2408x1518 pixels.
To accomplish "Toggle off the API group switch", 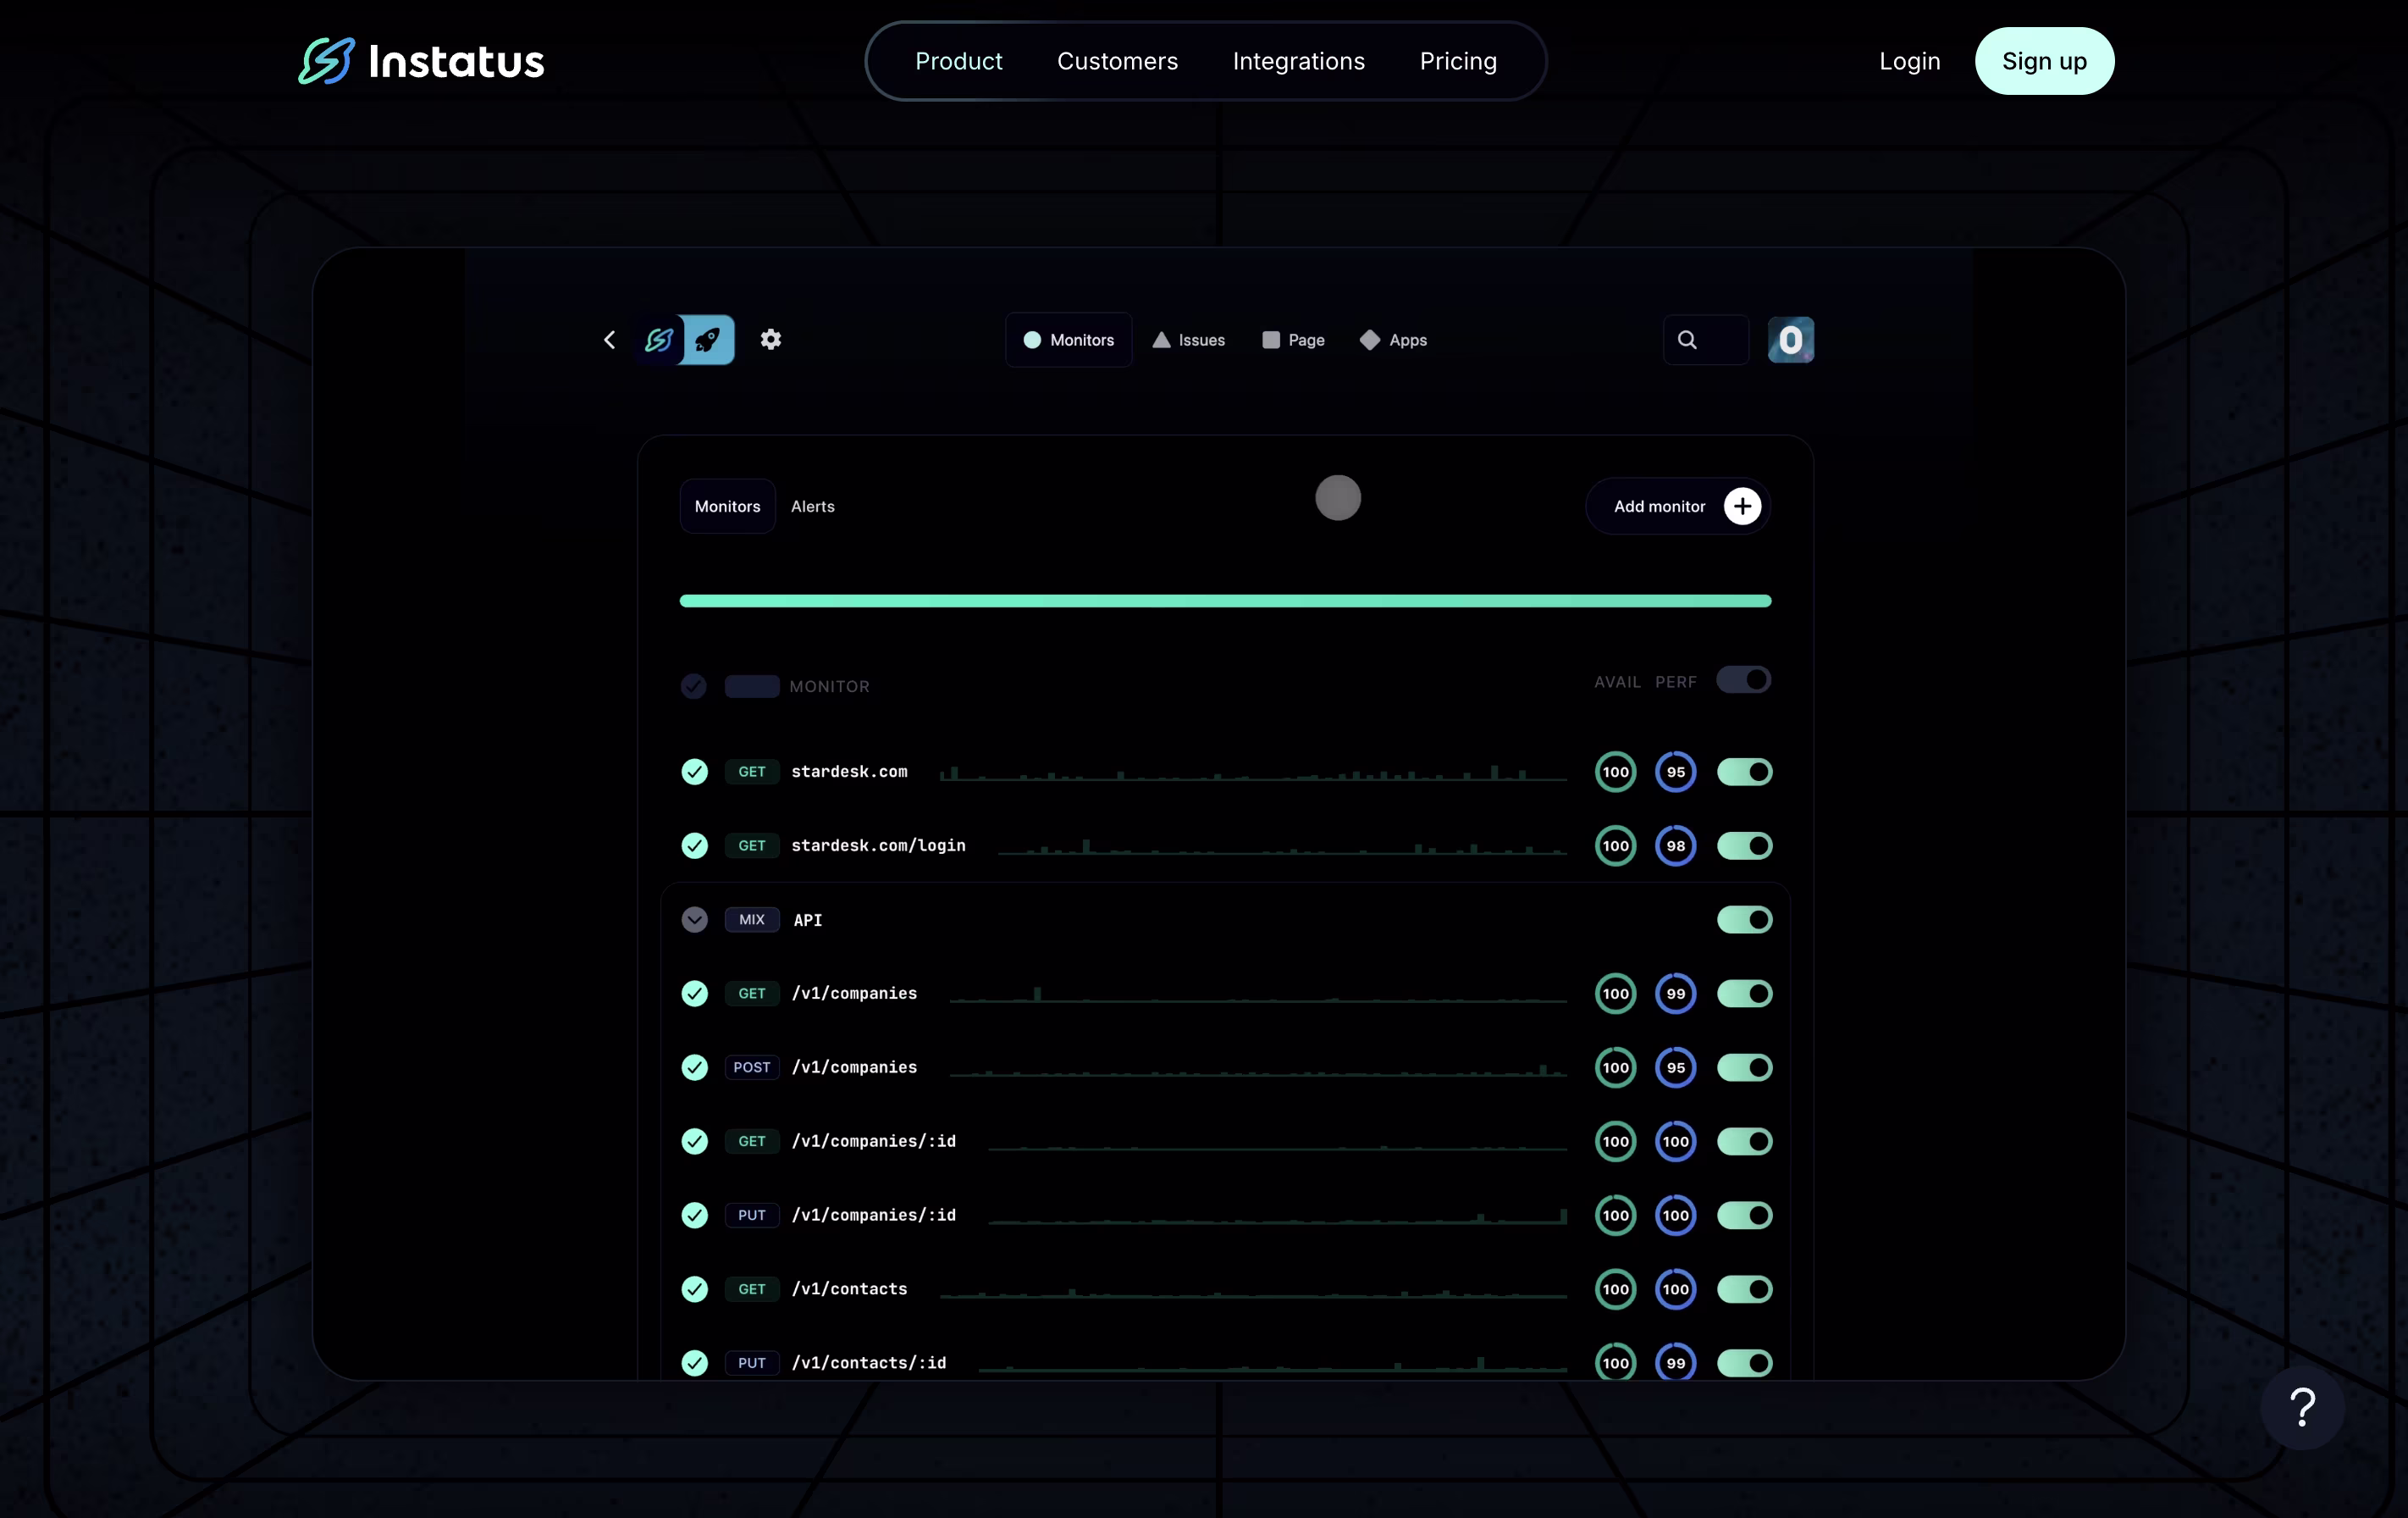I will tap(1744, 920).
